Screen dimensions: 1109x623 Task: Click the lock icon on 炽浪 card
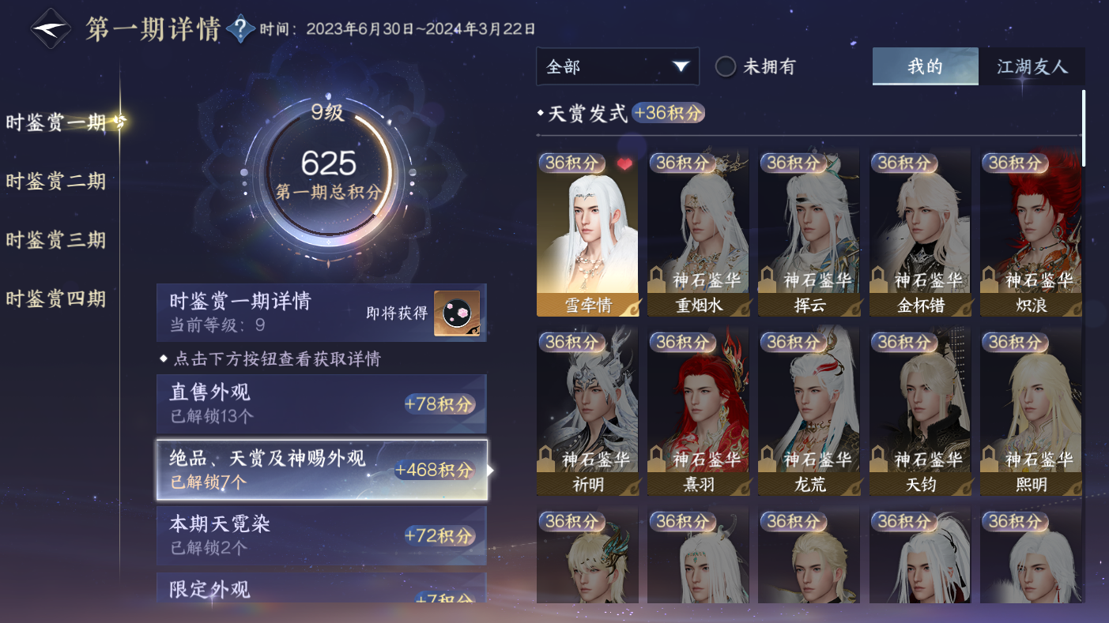pyautogui.click(x=990, y=280)
